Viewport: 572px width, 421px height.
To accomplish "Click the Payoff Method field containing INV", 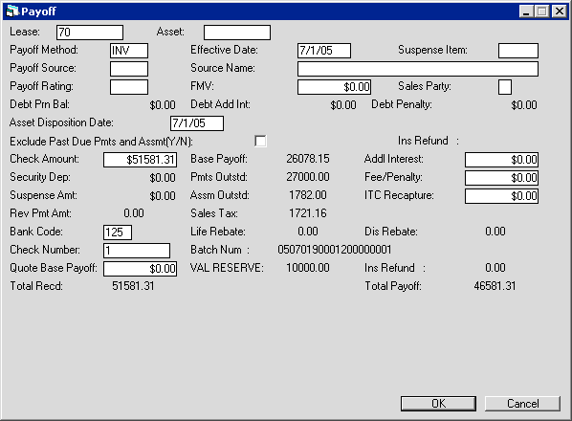I will [129, 51].
